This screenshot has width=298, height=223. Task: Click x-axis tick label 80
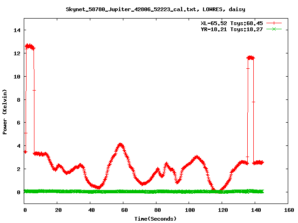[x=157, y=210]
